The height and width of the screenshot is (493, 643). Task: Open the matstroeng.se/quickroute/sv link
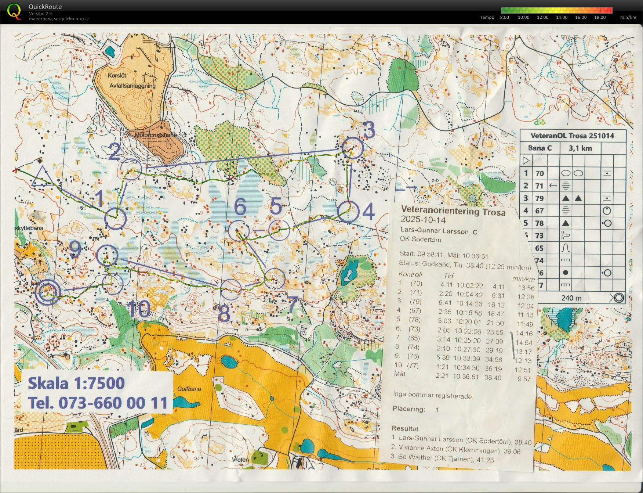[x=59, y=19]
